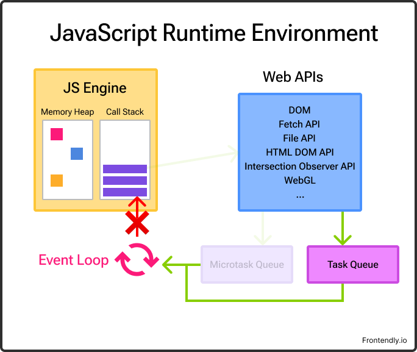Click the Memory Heap label
Screen dimensions: 417x352
click(x=67, y=112)
